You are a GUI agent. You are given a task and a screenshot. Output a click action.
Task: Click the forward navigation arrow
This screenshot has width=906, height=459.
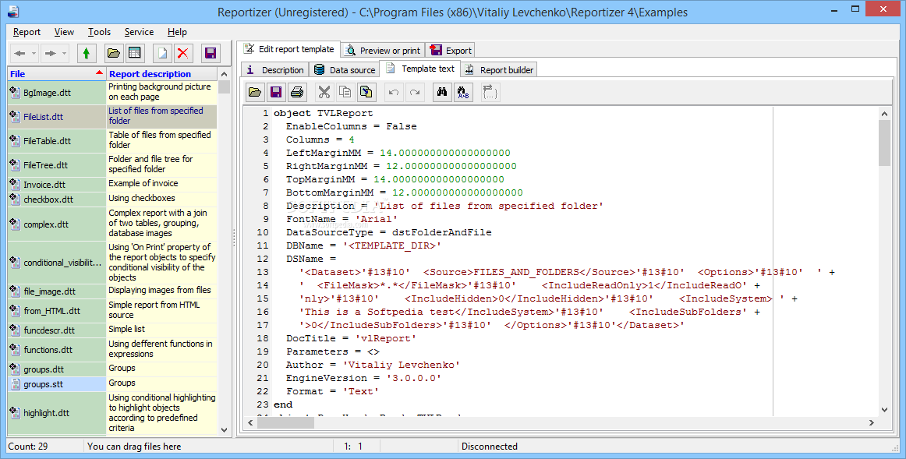(50, 54)
